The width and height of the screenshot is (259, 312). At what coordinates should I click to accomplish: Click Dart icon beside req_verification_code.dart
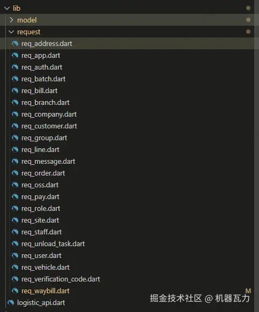15,279
